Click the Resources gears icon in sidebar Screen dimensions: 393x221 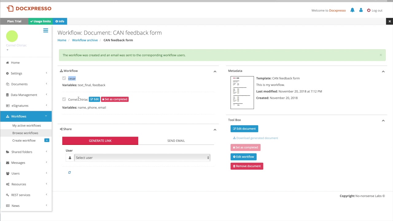[8, 184]
